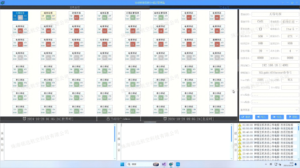Click the 当前用户:Admin status entry
300x168 pixels.
[x=119, y=119]
